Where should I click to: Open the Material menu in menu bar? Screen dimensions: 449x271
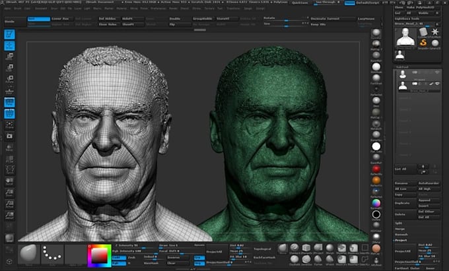(x=121, y=9)
